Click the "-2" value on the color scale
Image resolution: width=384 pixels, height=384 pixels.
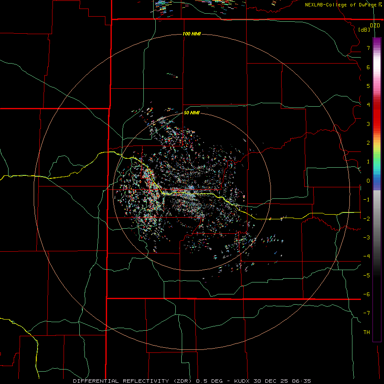pyautogui.click(x=367, y=218)
